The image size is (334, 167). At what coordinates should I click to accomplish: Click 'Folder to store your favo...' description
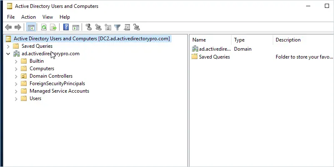tap(304, 57)
